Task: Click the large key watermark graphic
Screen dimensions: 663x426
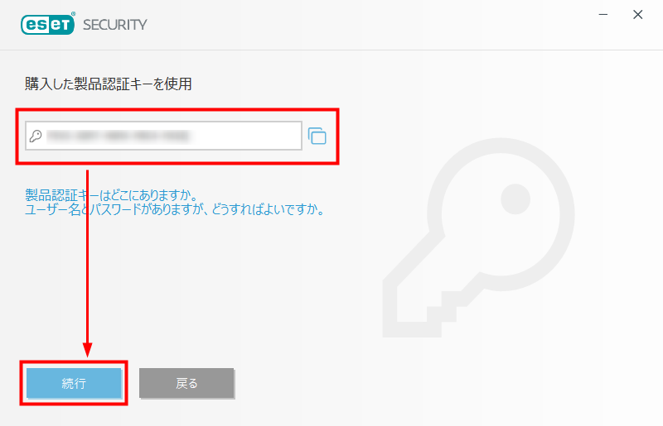Action: [x=478, y=237]
